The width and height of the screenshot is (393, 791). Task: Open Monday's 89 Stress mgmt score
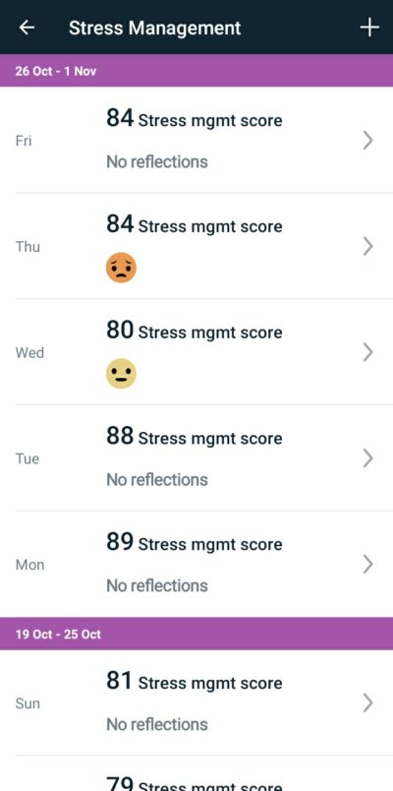click(194, 543)
